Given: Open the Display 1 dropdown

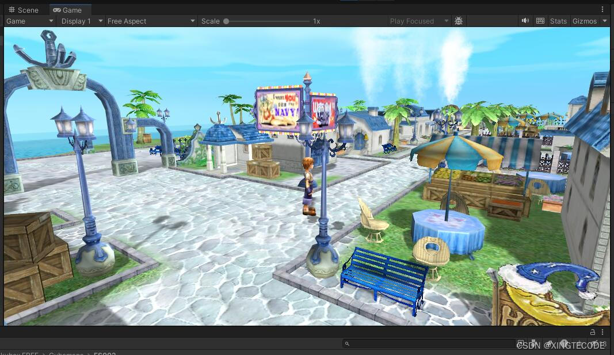Looking at the screenshot, I should point(82,21).
